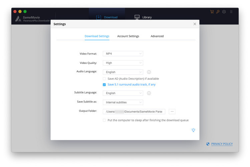Click the Audio Language info icon
Screen dimensions: 250x167
coord(149,72)
